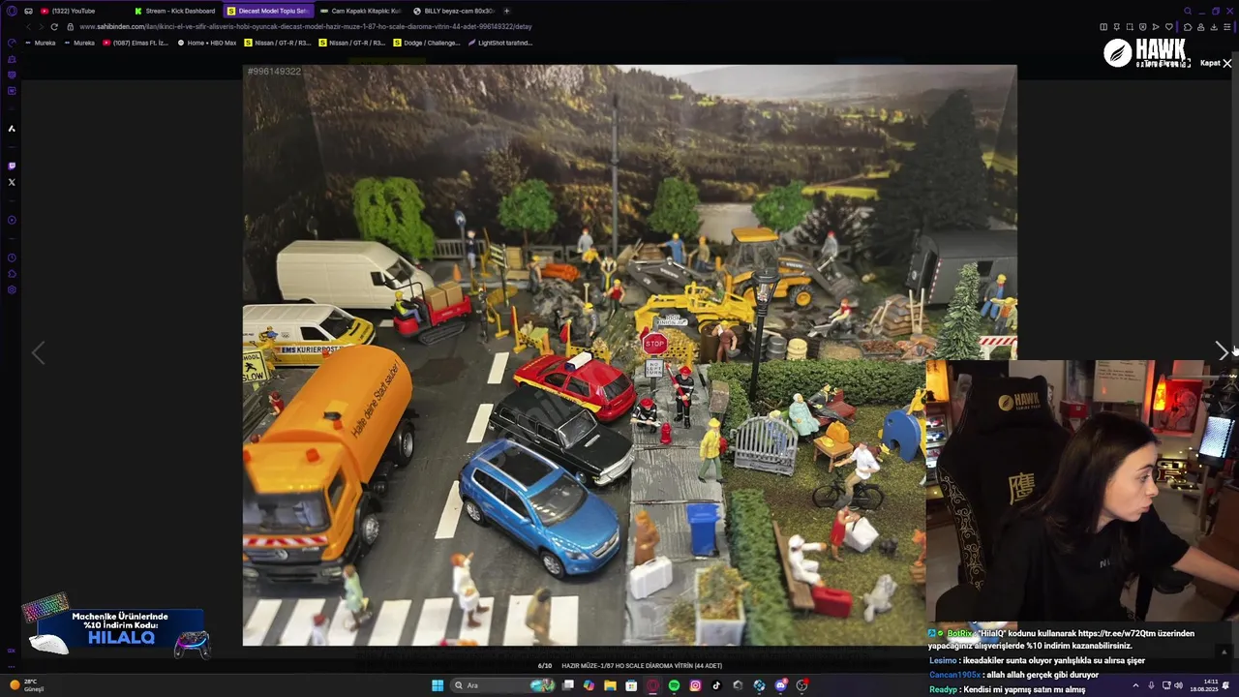Viewport: 1239px width, 697px height.
Task: Open the Twitch sidebar icon
Action: tap(12, 166)
